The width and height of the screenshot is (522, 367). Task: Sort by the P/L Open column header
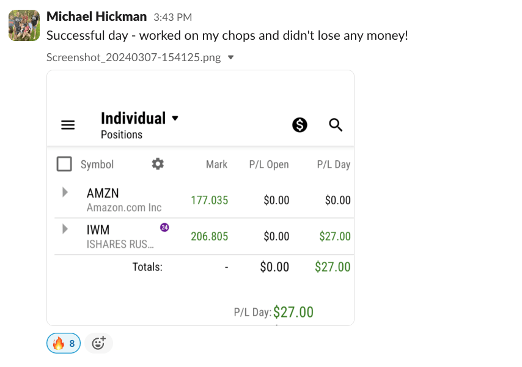point(269,165)
